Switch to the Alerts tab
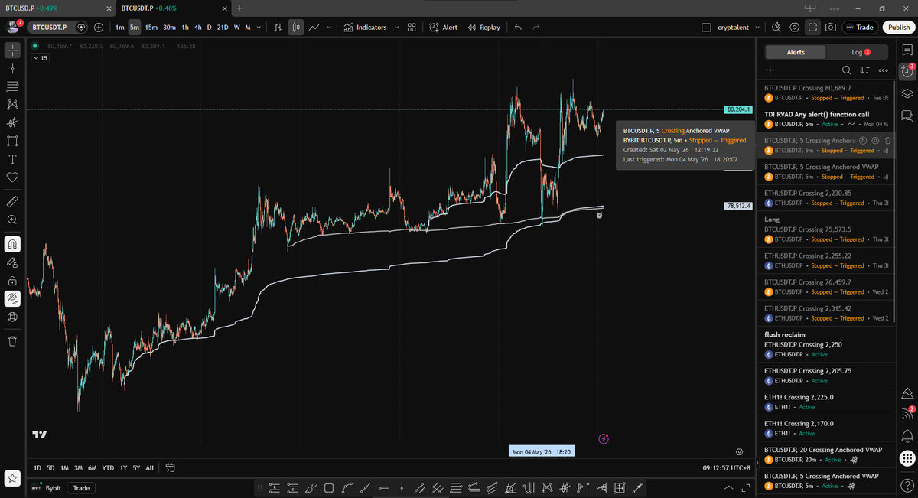This screenshot has width=918, height=498. [796, 52]
